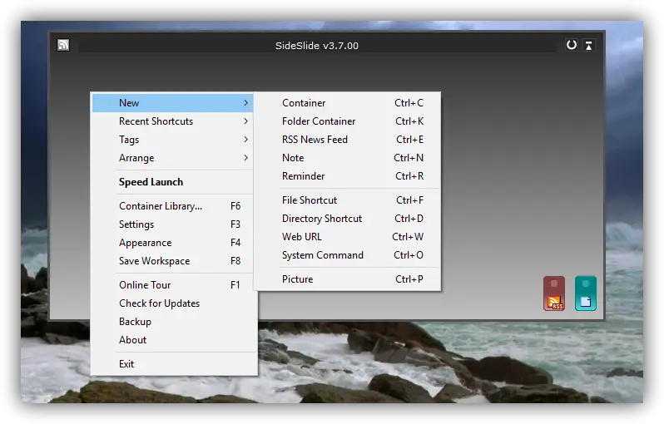Screen dimensions: 664x424
Task: Create a new Note from submenu
Action: [x=347, y=157]
